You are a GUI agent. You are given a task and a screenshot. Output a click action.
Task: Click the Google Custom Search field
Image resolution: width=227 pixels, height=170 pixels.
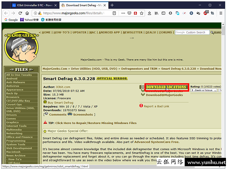click(192, 32)
